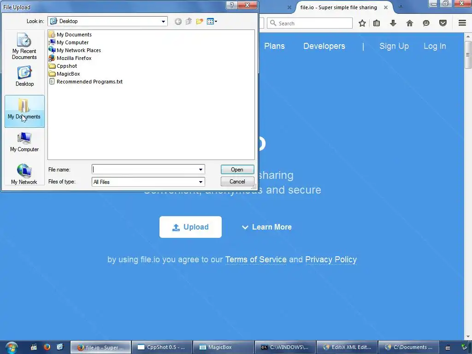Click the dialog Help question mark button
The width and height of the screenshot is (472, 354).
point(232,5)
